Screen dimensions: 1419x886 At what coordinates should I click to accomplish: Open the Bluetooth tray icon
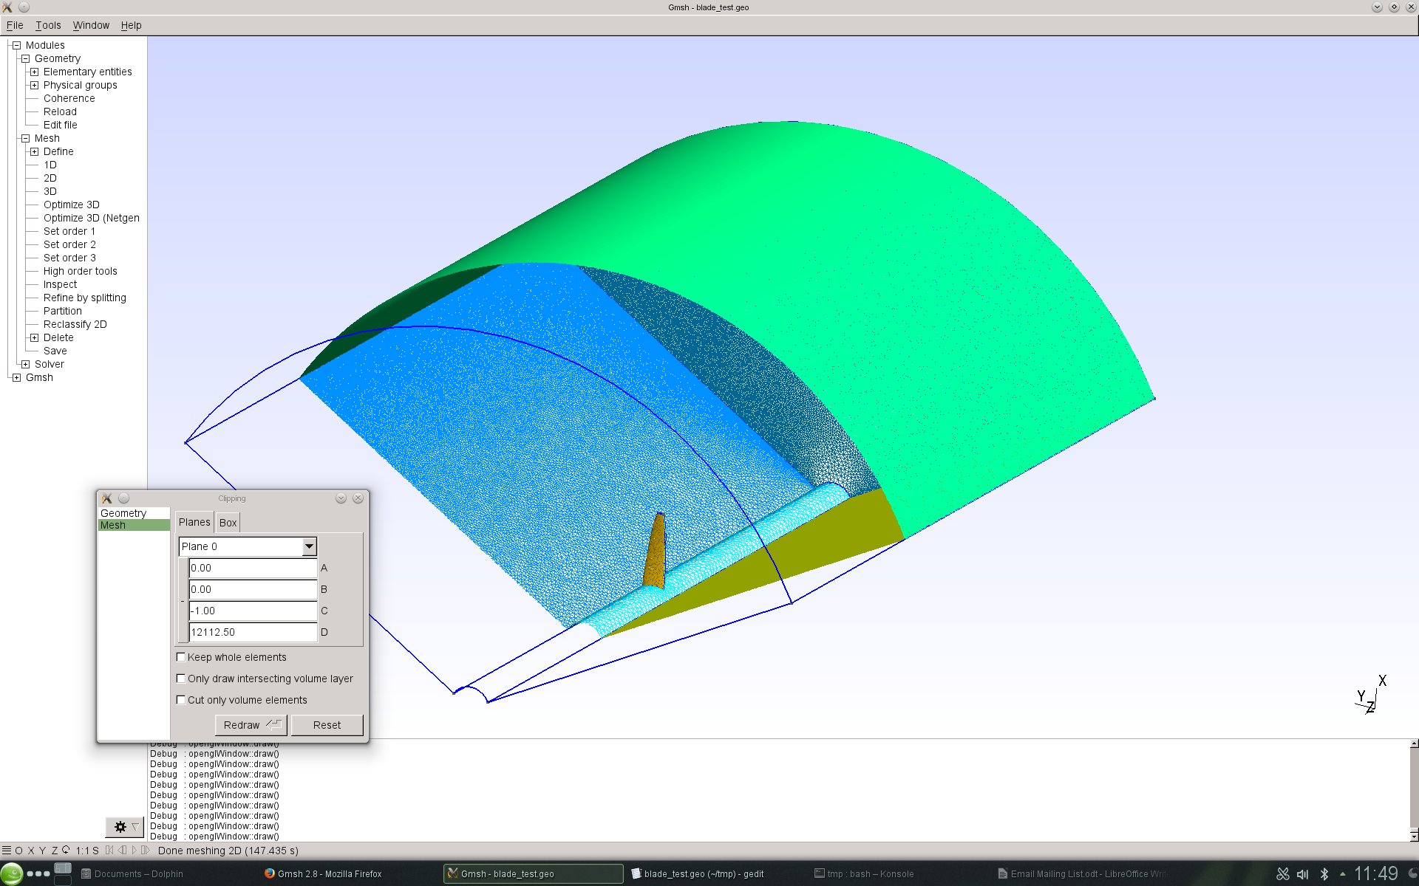click(x=1324, y=873)
